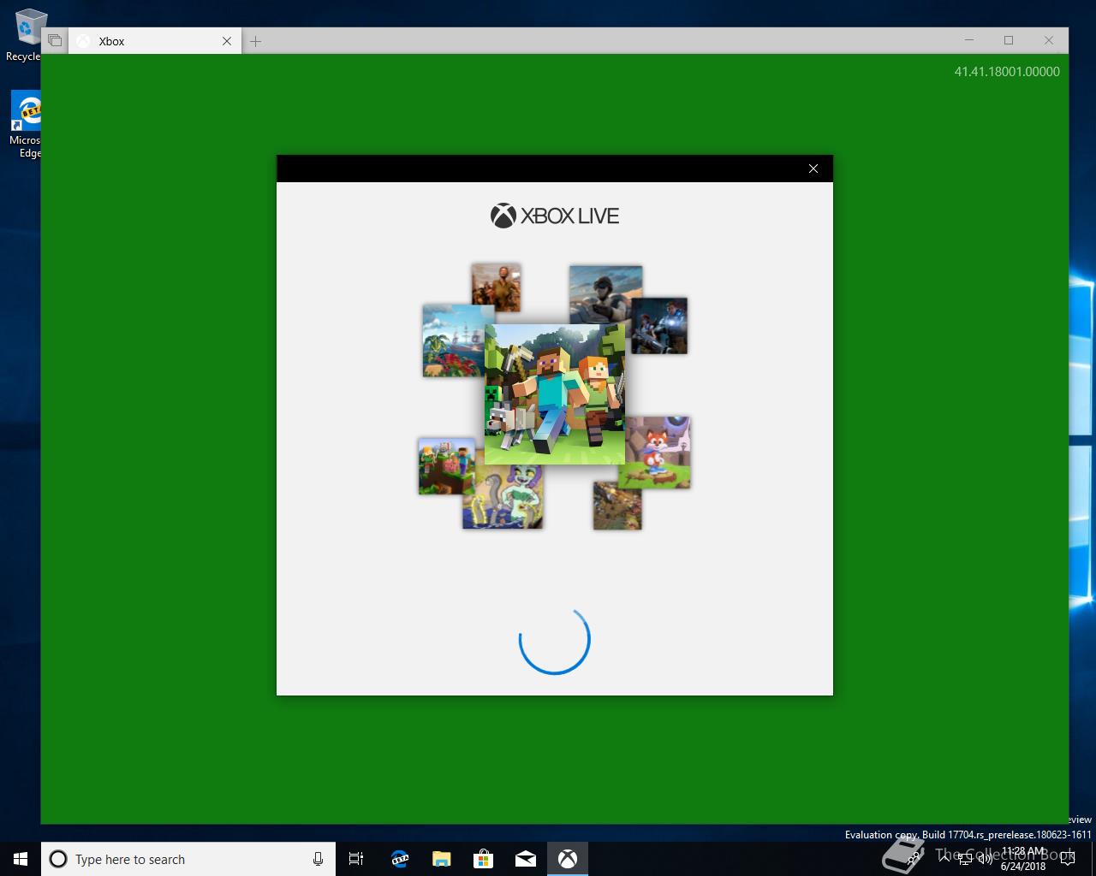Click the volume speaker tray icon
This screenshot has width=1096, height=876.
[x=986, y=858]
